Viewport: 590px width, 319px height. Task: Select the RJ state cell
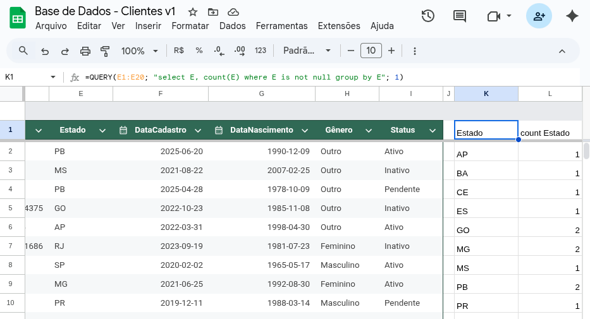point(81,246)
